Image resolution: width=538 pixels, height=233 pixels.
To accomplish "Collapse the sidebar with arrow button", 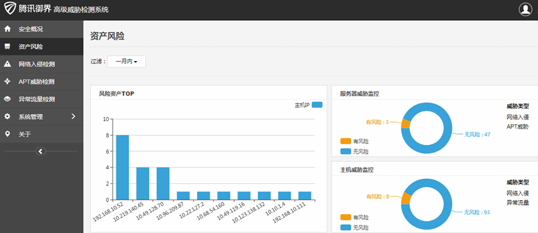I will point(40,151).
